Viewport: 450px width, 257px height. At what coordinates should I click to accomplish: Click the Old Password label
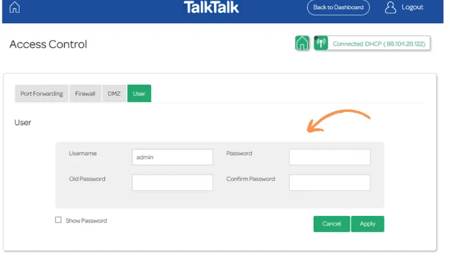[x=87, y=179]
